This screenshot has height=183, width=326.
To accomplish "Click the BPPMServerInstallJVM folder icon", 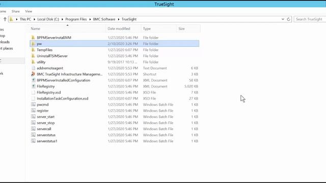I will pos(33,38).
